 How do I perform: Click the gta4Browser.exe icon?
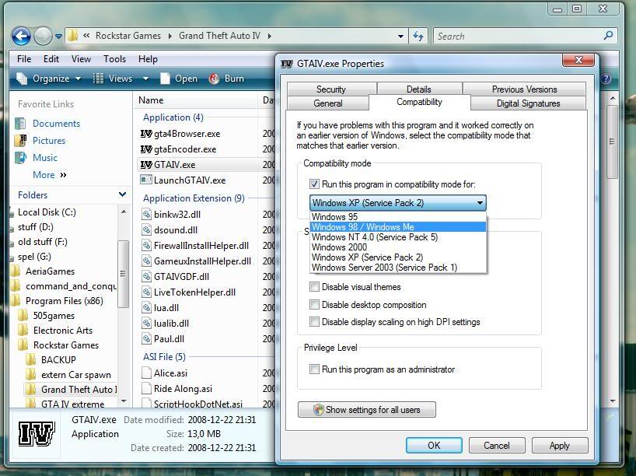[146, 134]
